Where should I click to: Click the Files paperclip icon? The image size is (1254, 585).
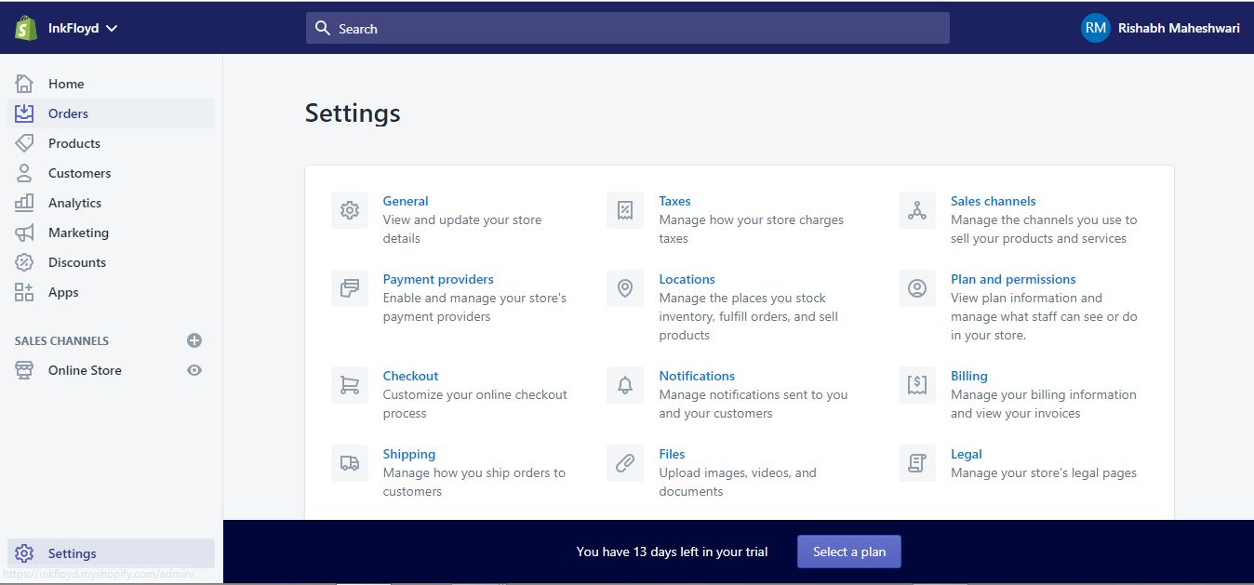(x=625, y=463)
